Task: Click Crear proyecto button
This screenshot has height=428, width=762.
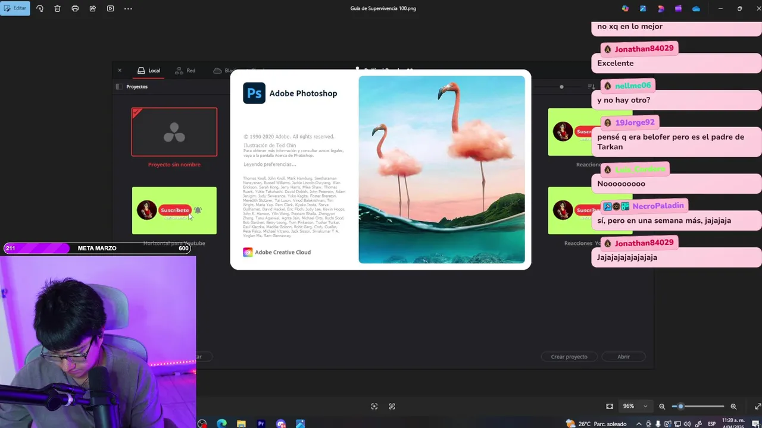Action: point(569,357)
